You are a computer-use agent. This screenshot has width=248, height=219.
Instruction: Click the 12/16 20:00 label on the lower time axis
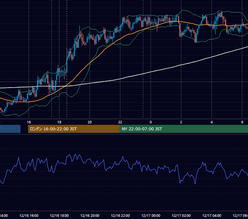(90, 215)
